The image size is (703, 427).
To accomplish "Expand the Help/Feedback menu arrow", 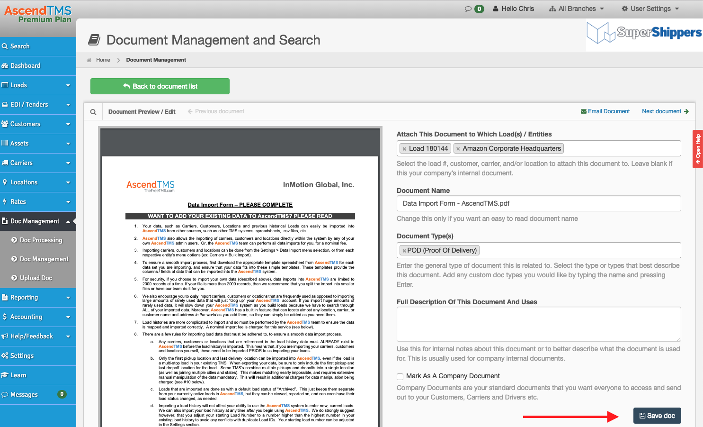I will 68,336.
